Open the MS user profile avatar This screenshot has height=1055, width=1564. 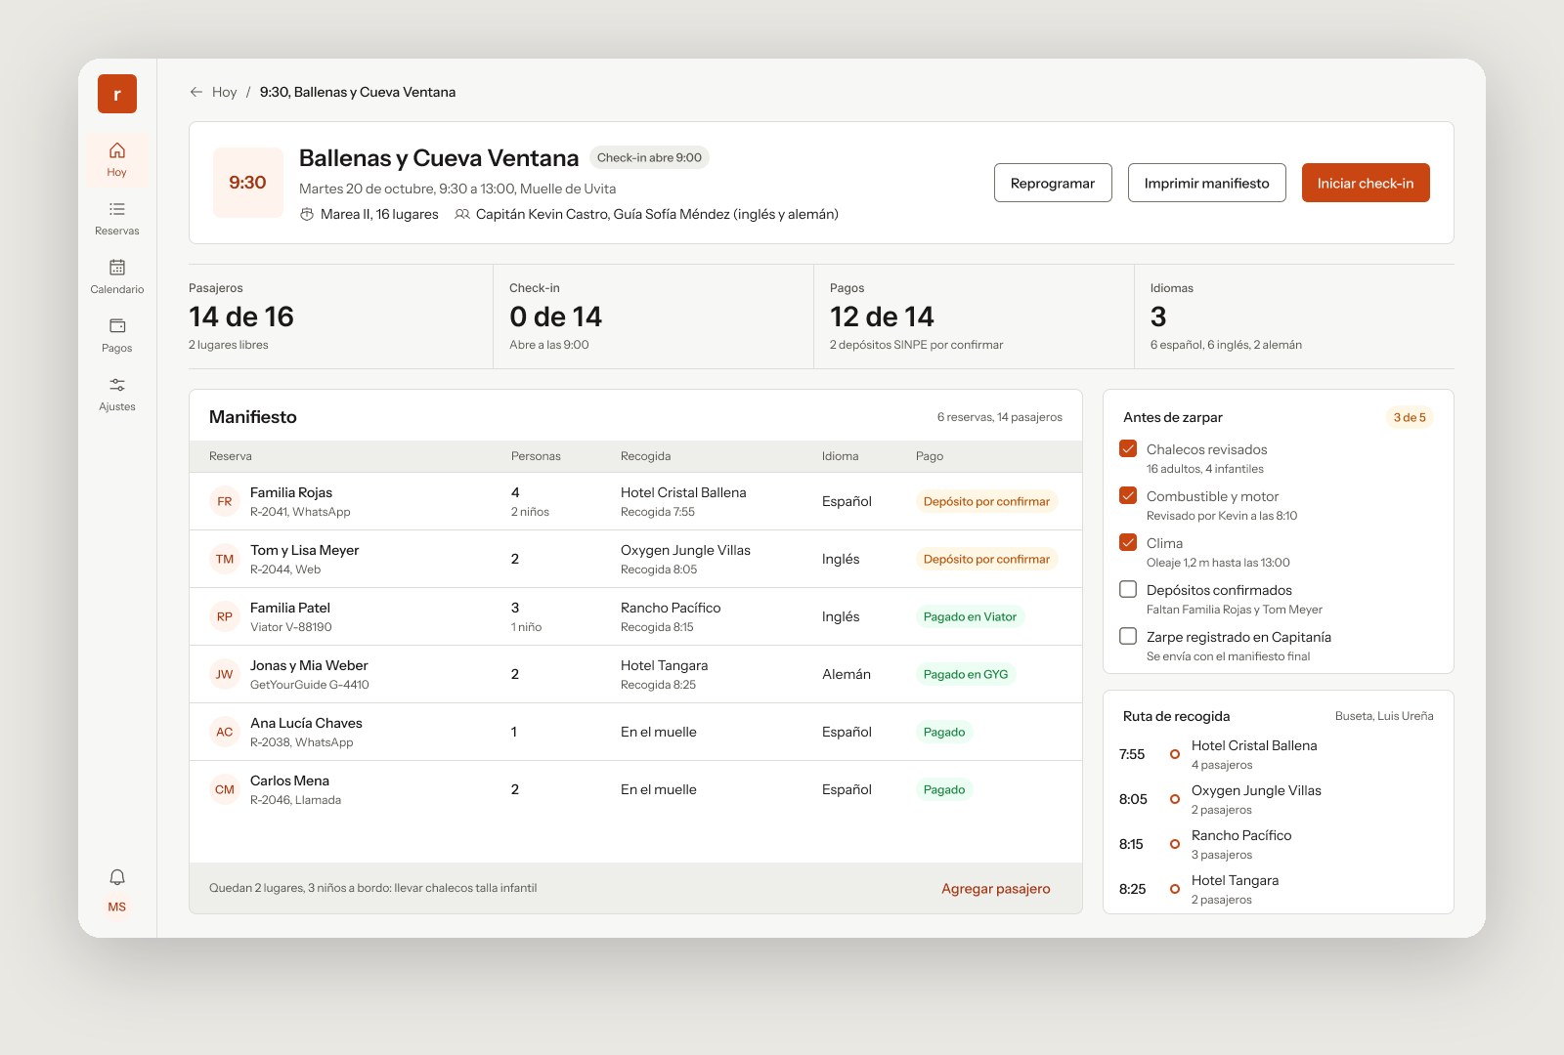click(x=117, y=907)
